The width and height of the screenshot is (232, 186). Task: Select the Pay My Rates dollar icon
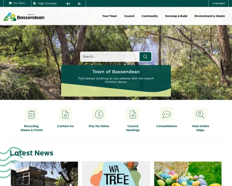99,114
